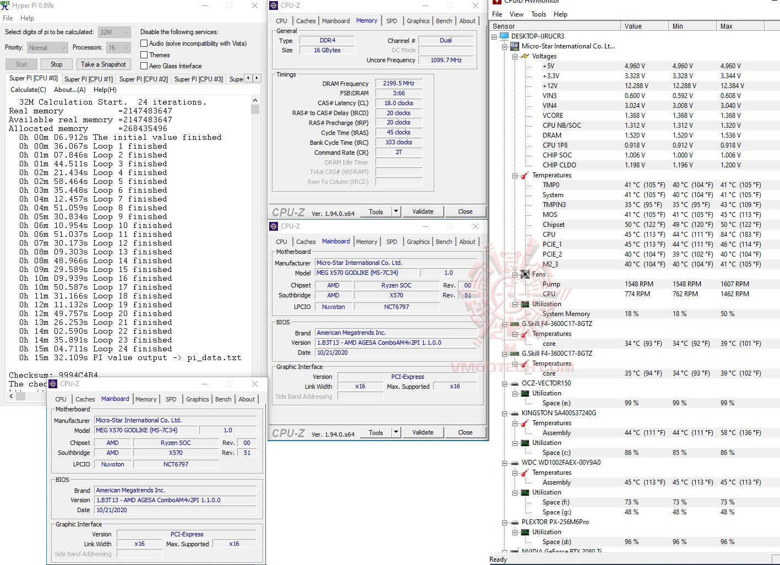
Task: Click the KINGSTON SA400S37240G drive icon
Action: tap(514, 413)
